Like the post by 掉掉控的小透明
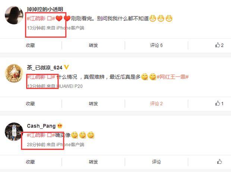This screenshot has width=231, height=172. (x=219, y=45)
